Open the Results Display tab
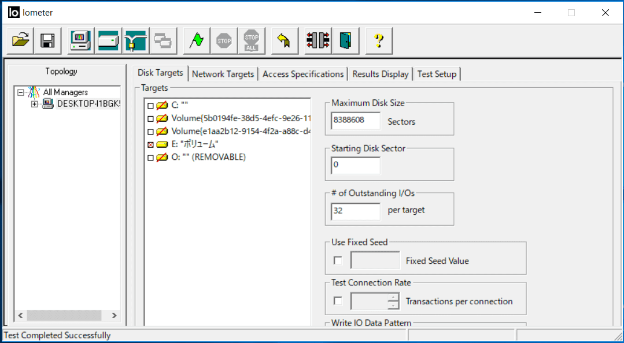Viewport: 624px width, 343px height. pos(381,74)
